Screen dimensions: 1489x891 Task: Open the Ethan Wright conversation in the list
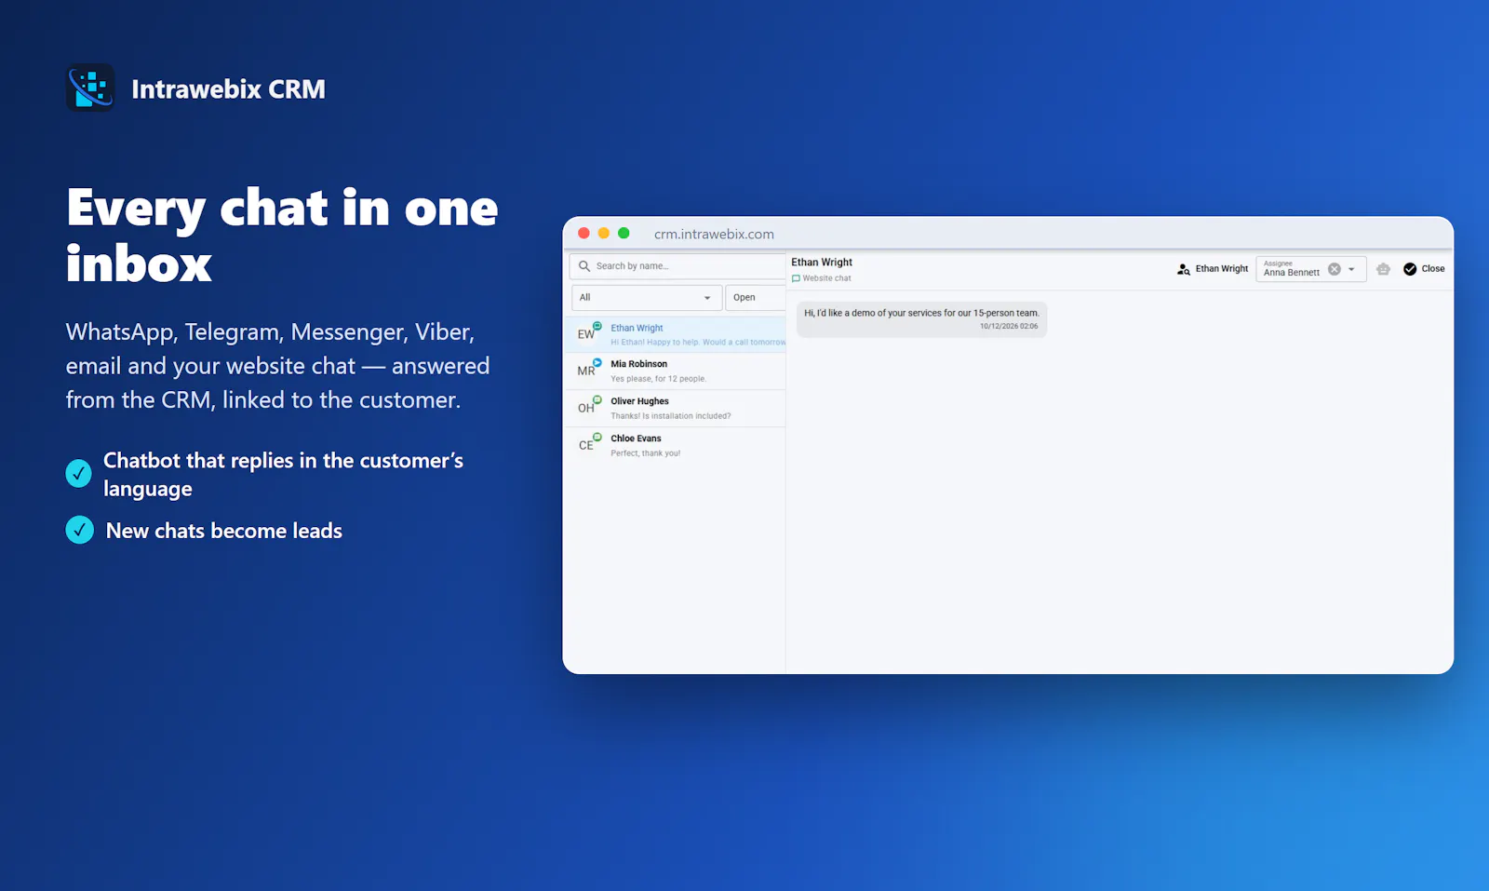tap(675, 334)
